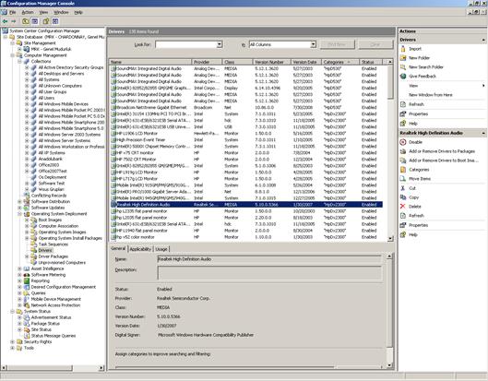Screen dimensions: 488x381
Task: Open the File menu
Action: click(x=12, y=12)
